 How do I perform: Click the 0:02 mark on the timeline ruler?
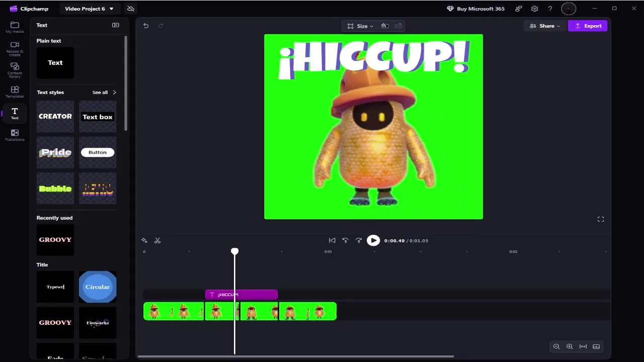[513, 251]
